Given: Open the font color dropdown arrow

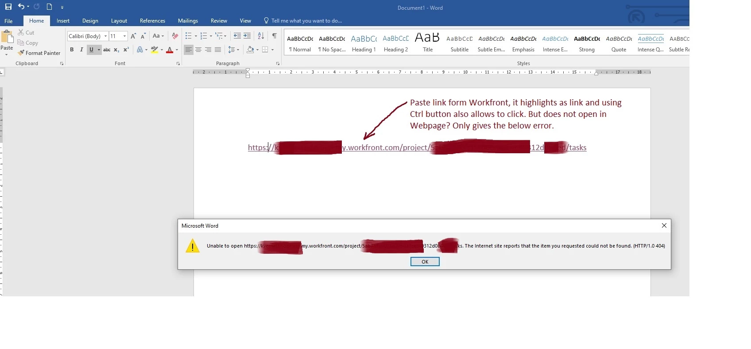Looking at the screenshot, I should point(177,50).
